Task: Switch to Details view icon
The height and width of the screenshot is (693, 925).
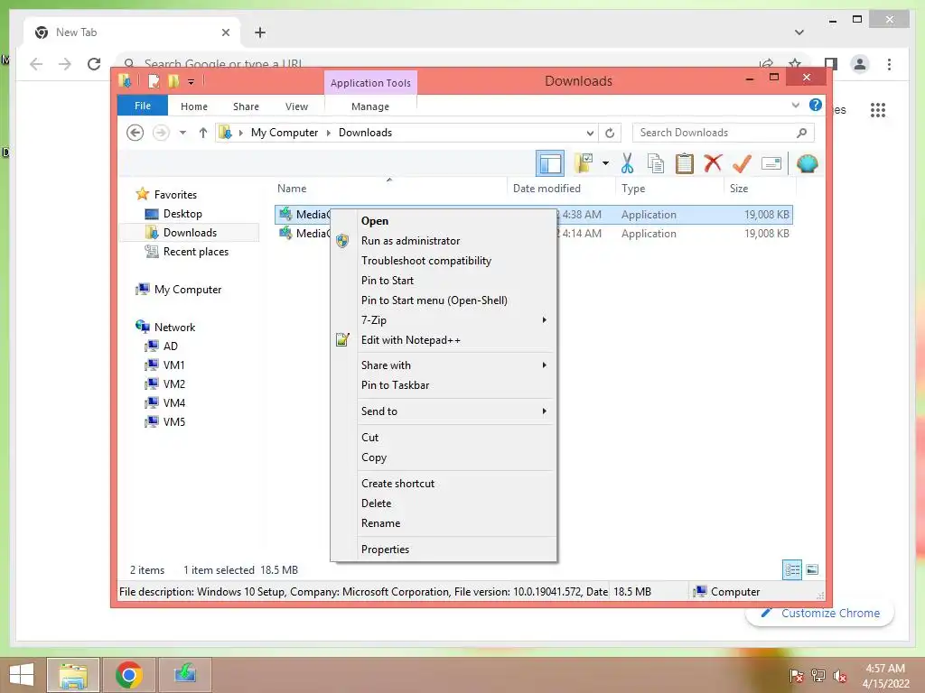Action: point(792,569)
